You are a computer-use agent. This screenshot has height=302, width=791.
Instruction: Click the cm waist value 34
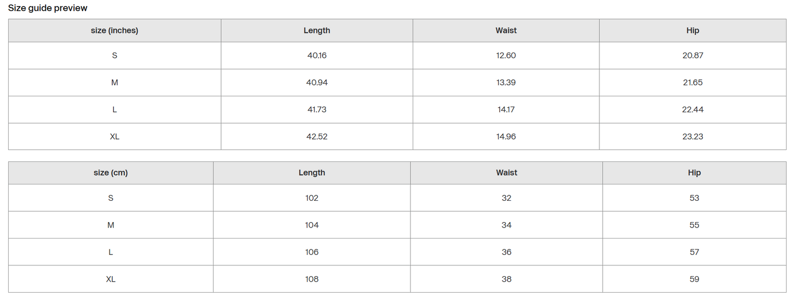(506, 225)
